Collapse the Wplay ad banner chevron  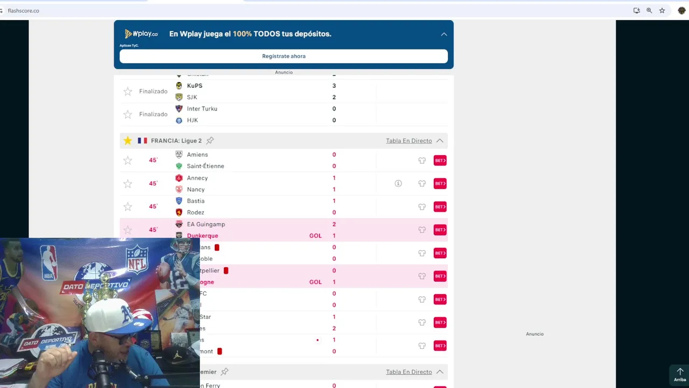pos(444,34)
